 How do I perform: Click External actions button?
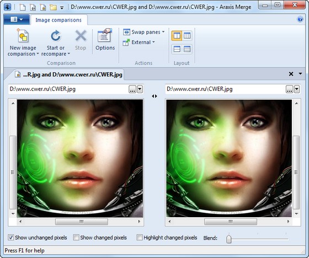[x=137, y=42]
